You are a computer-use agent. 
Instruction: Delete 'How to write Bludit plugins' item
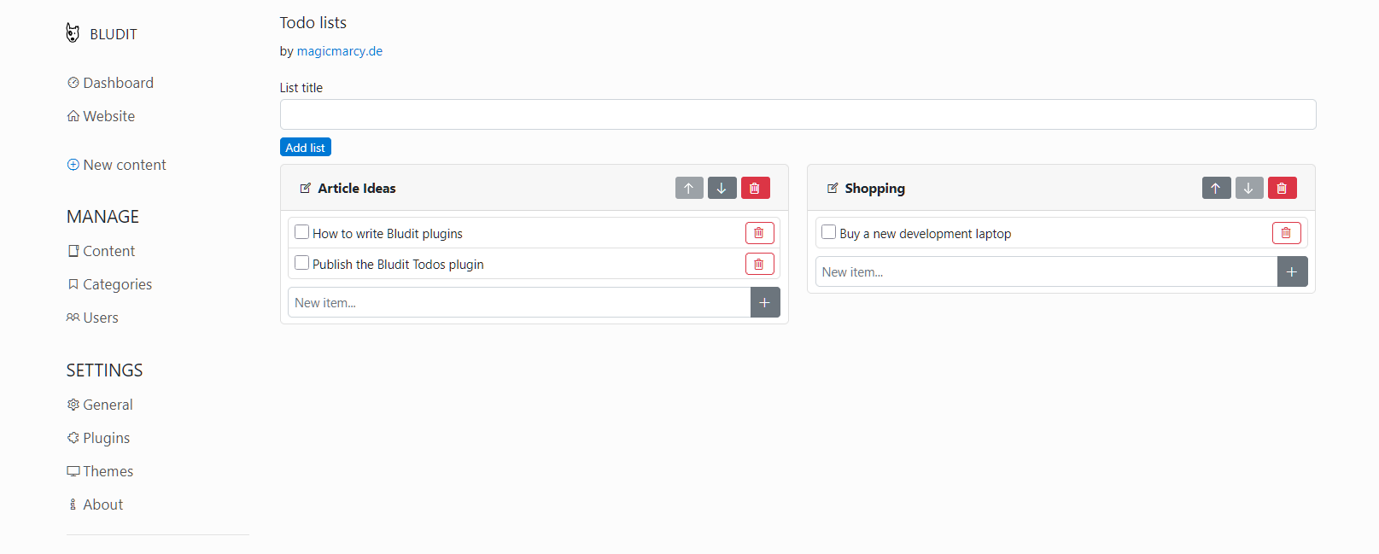click(x=759, y=233)
